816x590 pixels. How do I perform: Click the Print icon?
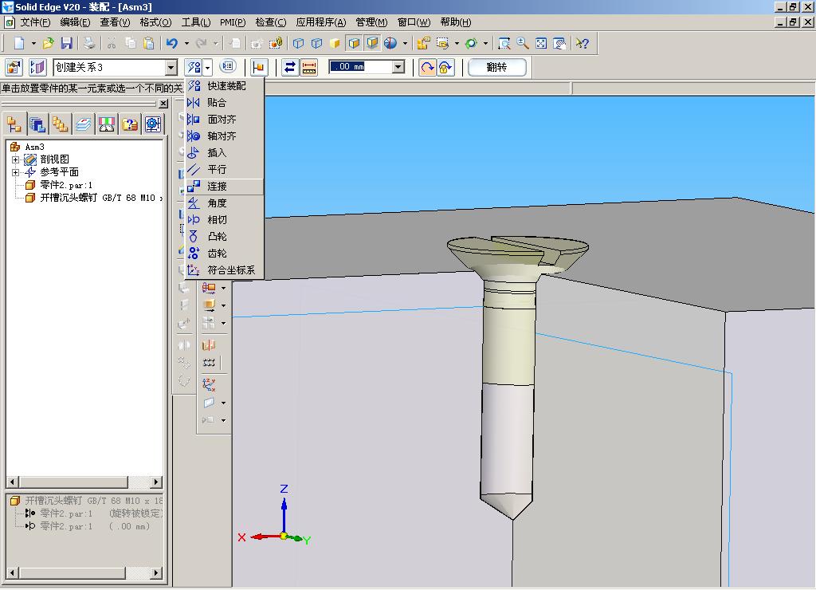coord(89,43)
